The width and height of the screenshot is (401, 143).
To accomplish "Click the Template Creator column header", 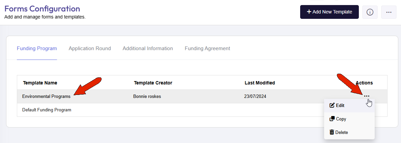I will [153, 83].
